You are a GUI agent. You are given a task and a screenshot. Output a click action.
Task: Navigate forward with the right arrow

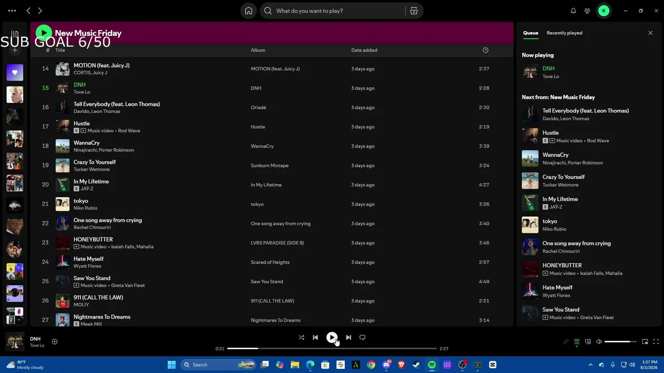(x=40, y=11)
